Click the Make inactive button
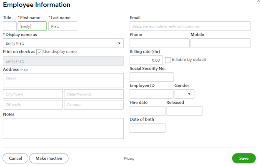The width and height of the screenshot is (260, 166). pyautogui.click(x=49, y=158)
